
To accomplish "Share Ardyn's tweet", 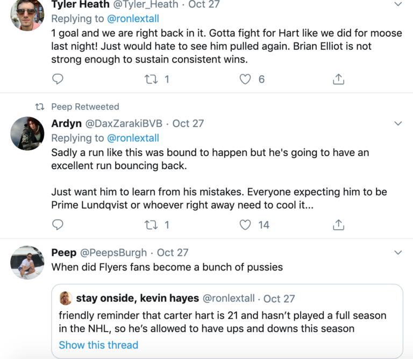I will (338, 225).
